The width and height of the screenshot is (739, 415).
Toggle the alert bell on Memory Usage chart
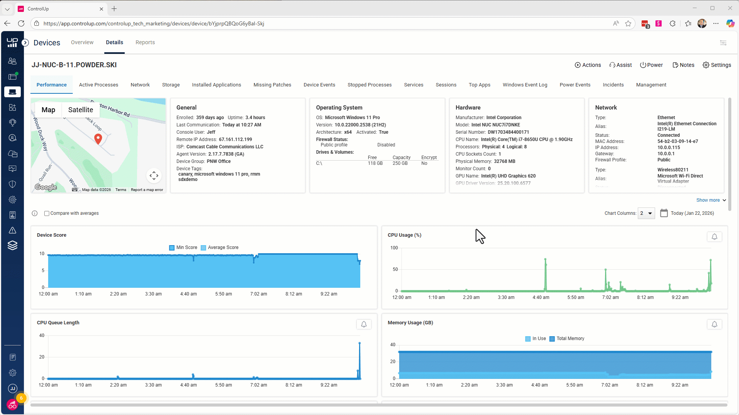pos(714,324)
